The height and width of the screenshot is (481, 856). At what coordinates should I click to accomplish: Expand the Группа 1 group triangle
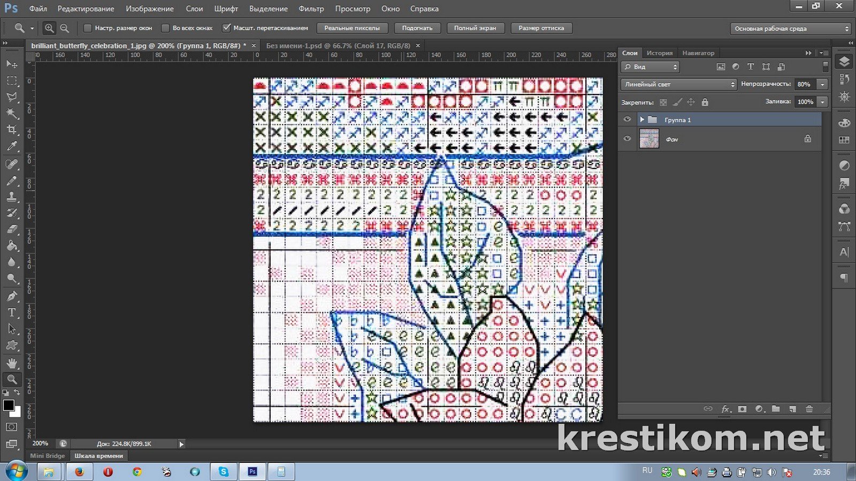[x=641, y=120]
